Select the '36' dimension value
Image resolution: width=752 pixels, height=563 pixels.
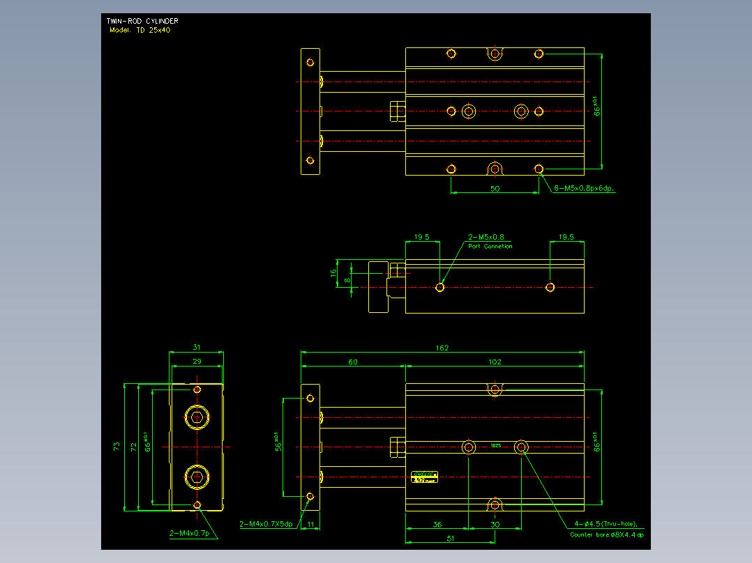[x=437, y=524]
